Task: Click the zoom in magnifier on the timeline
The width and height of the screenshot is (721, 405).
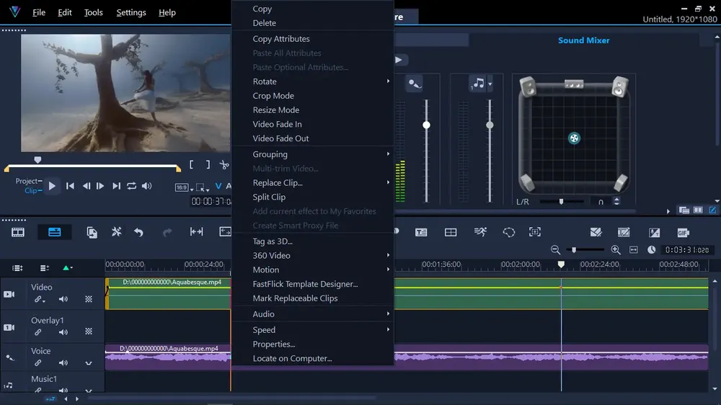Action: coord(615,249)
